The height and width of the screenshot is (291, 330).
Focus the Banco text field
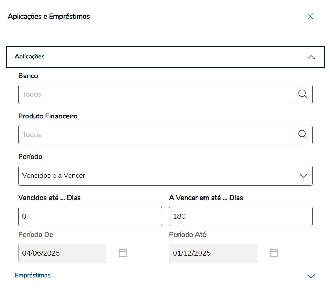pyautogui.click(x=155, y=94)
